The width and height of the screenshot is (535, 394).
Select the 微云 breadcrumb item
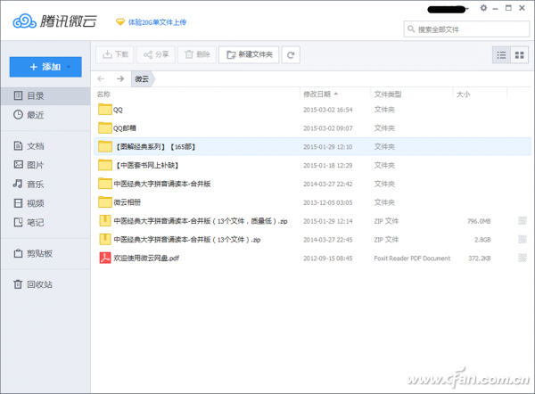tap(142, 79)
